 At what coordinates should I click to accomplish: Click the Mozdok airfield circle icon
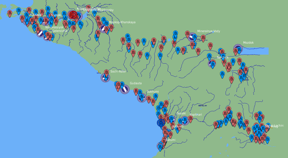coord(238,48)
